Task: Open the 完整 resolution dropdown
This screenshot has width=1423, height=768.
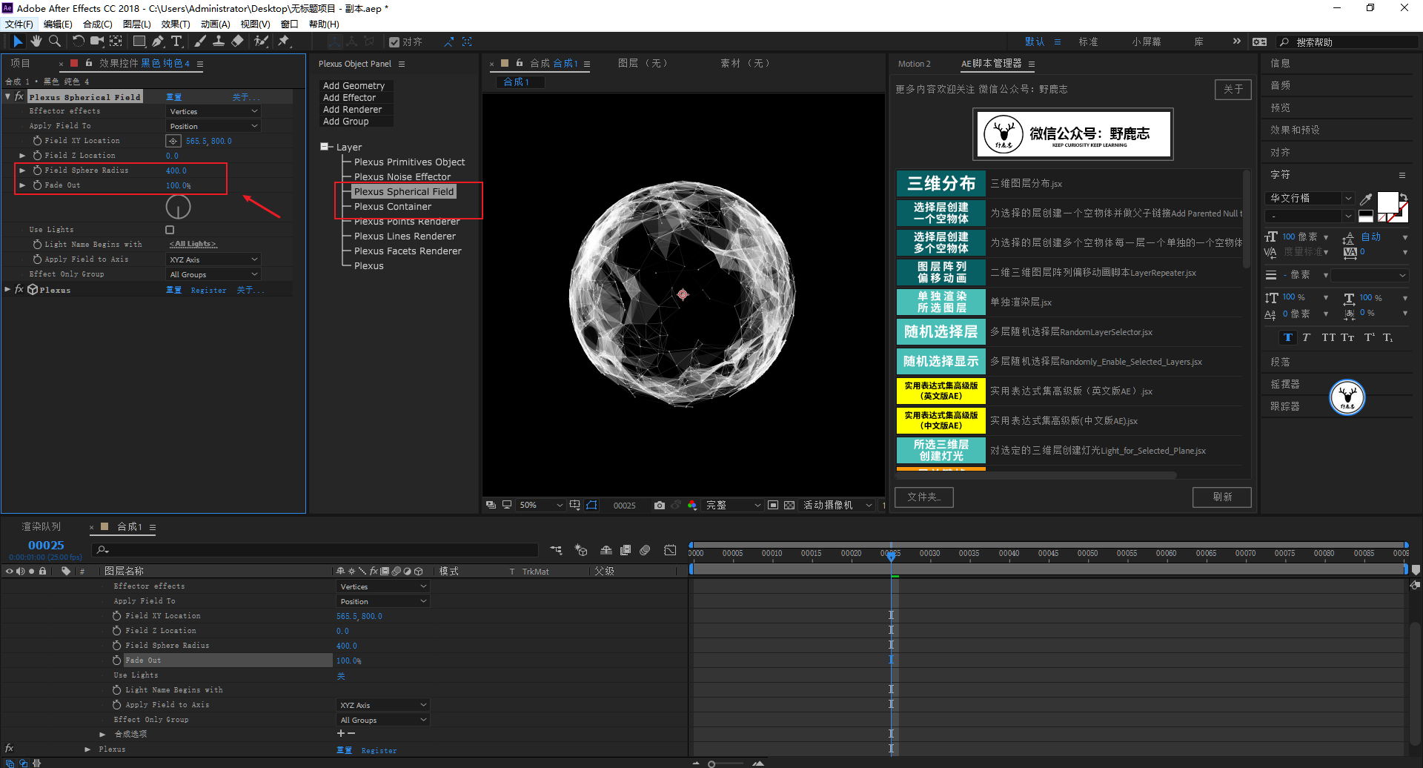Action: click(733, 505)
